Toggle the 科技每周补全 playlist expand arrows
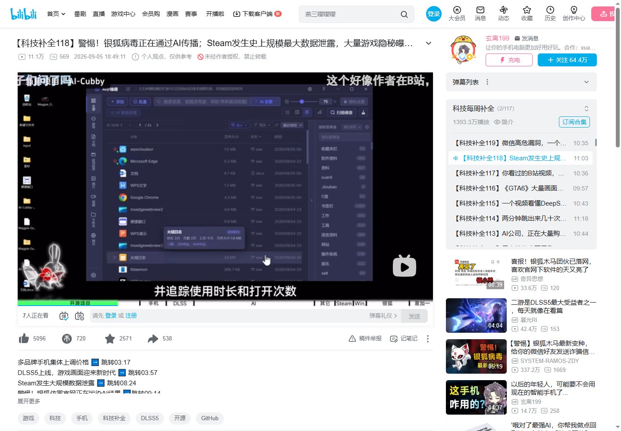 pos(586,109)
